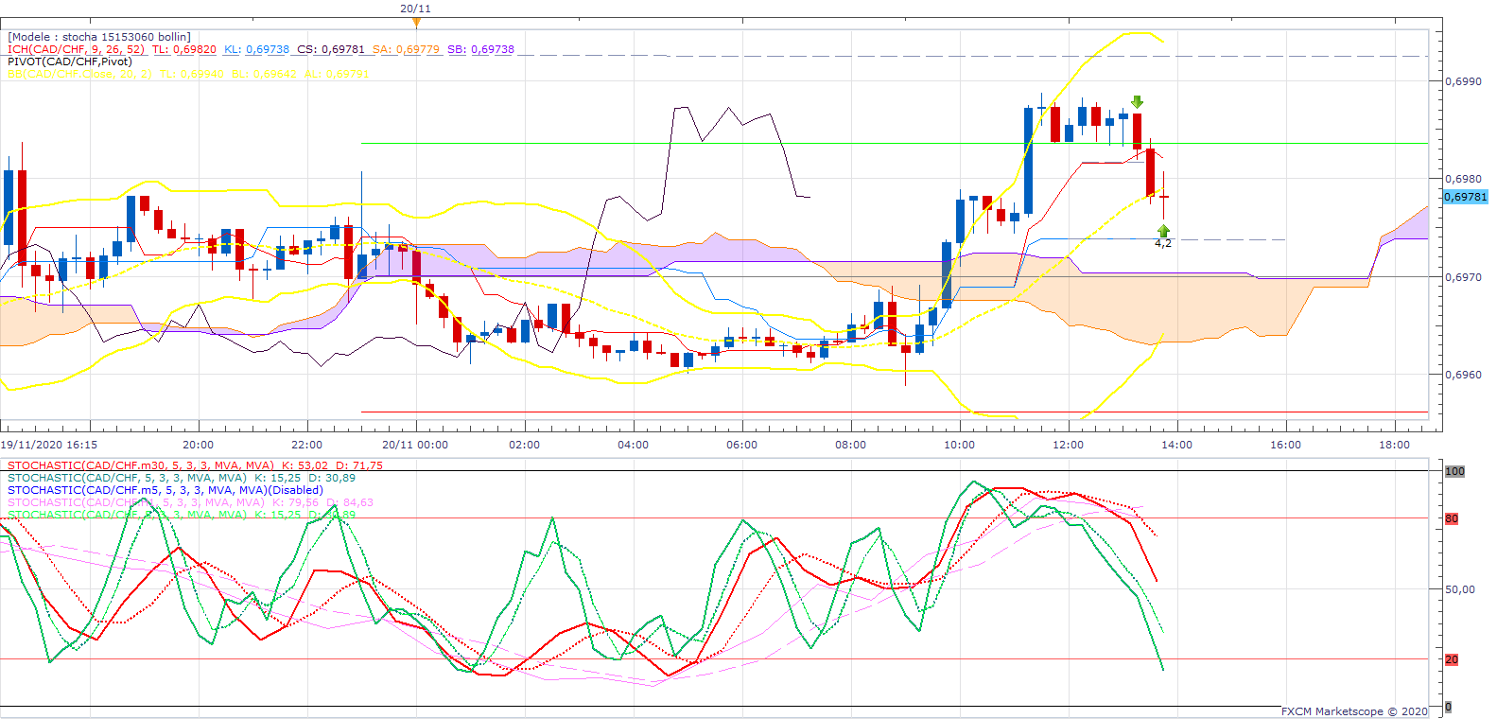The height and width of the screenshot is (719, 1497).
Task: Click the 16:00 time axis label
Action: pyautogui.click(x=1285, y=445)
